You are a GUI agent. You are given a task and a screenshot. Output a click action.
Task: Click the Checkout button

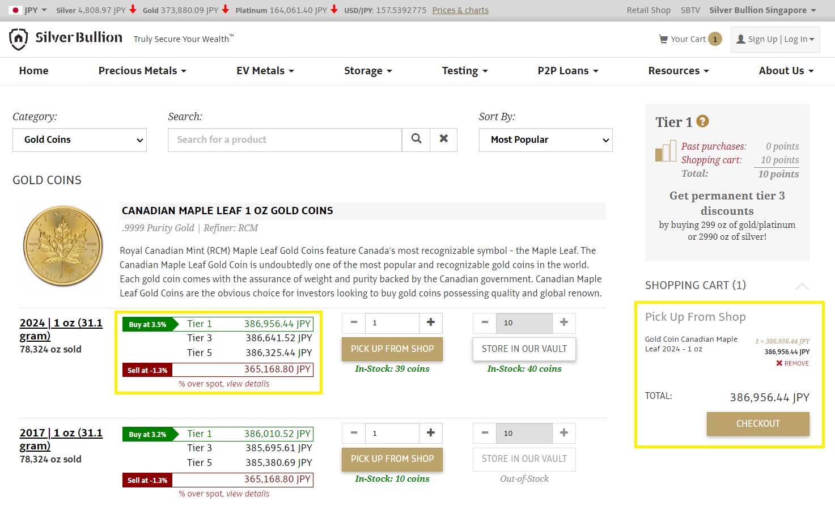[758, 424]
